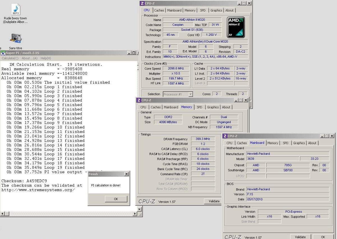Image resolution: width=337 pixels, height=239 pixels.
Task: Click the Code Name value Caspian
Action: tap(178, 25)
